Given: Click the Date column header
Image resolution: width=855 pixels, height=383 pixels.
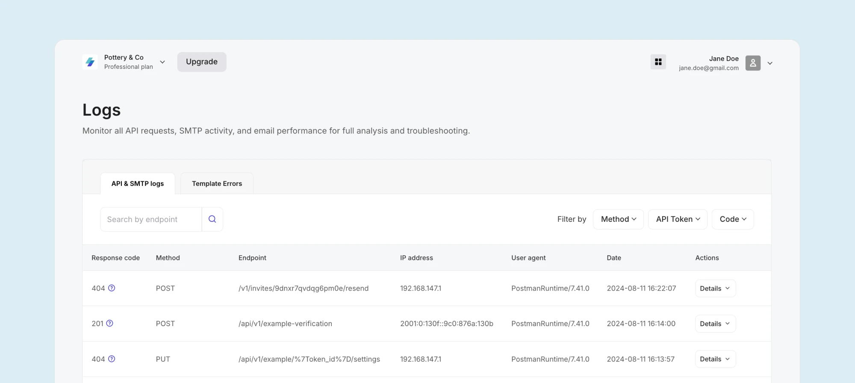Looking at the screenshot, I should [613, 258].
